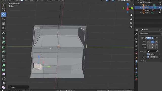Open the World properties tab
162x91 pixels.
pos(136,53)
